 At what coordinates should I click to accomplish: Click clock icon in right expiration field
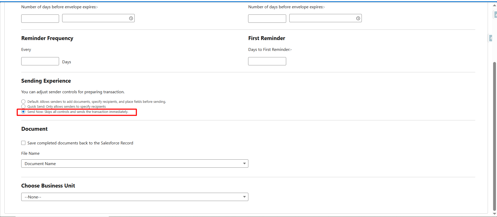pyautogui.click(x=358, y=18)
